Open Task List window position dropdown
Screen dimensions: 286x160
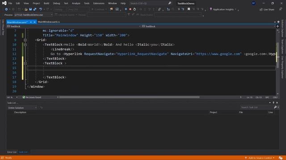coord(270,103)
